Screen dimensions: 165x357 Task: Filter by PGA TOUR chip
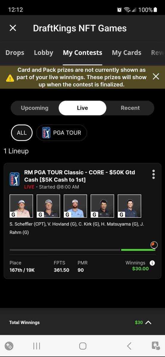pyautogui.click(x=62, y=133)
